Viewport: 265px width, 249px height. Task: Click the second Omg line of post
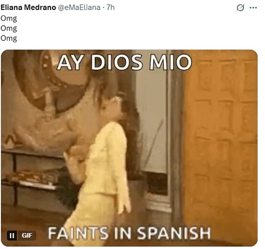[9, 28]
